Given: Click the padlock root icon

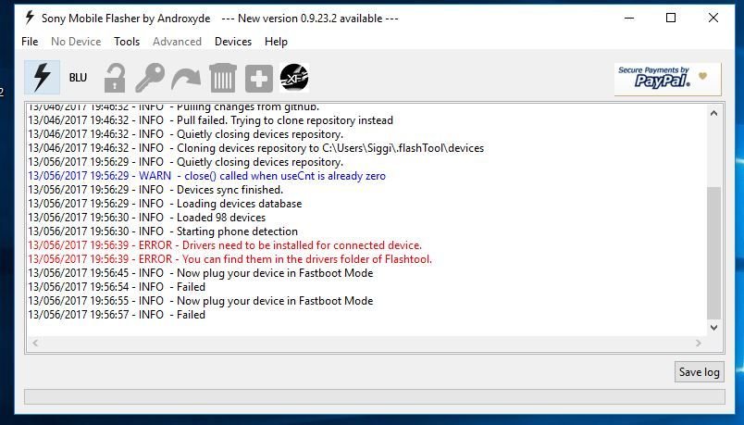Looking at the screenshot, I should coord(115,78).
